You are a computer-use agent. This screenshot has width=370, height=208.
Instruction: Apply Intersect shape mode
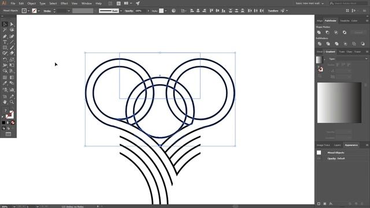coord(336,32)
